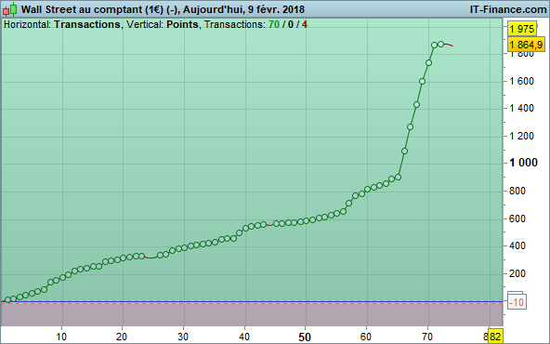Viewport: 550px width, 344px height.
Task: Click the 200 label on vertical axis
Action: 517,273
